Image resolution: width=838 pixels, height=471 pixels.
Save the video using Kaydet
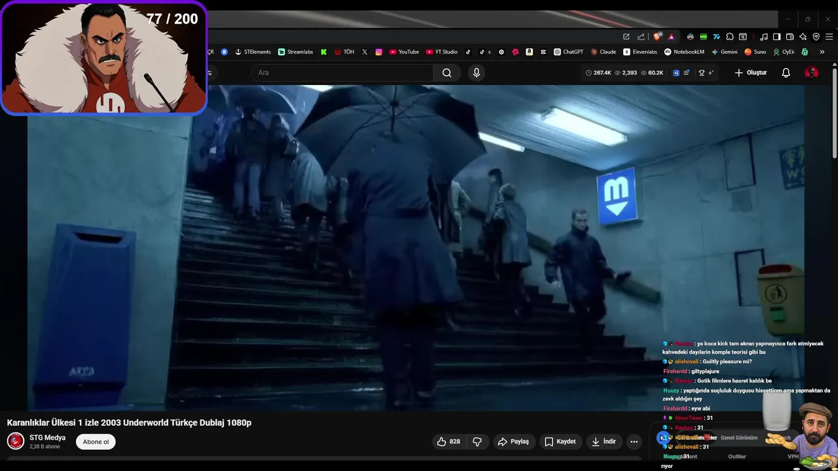coord(560,442)
